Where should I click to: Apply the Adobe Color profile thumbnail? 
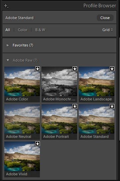coord(22,84)
